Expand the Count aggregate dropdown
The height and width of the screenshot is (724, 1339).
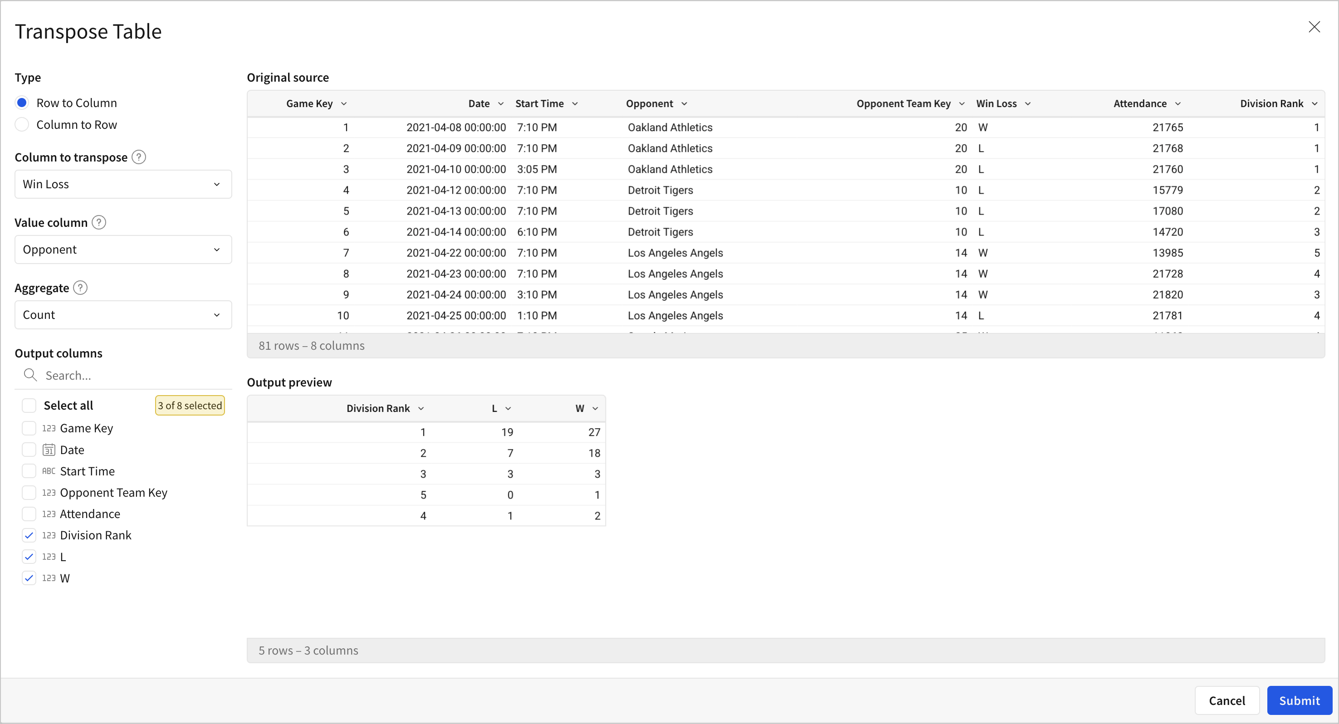123,315
